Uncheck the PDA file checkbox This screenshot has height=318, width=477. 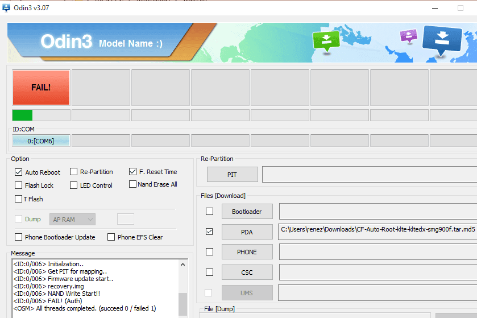209,232
